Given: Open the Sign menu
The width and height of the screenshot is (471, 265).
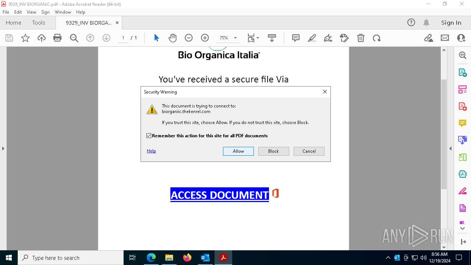Looking at the screenshot, I should point(45,12).
